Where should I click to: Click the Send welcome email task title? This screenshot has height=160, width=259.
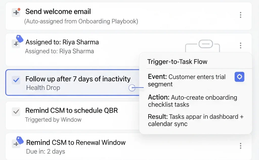[58, 12]
